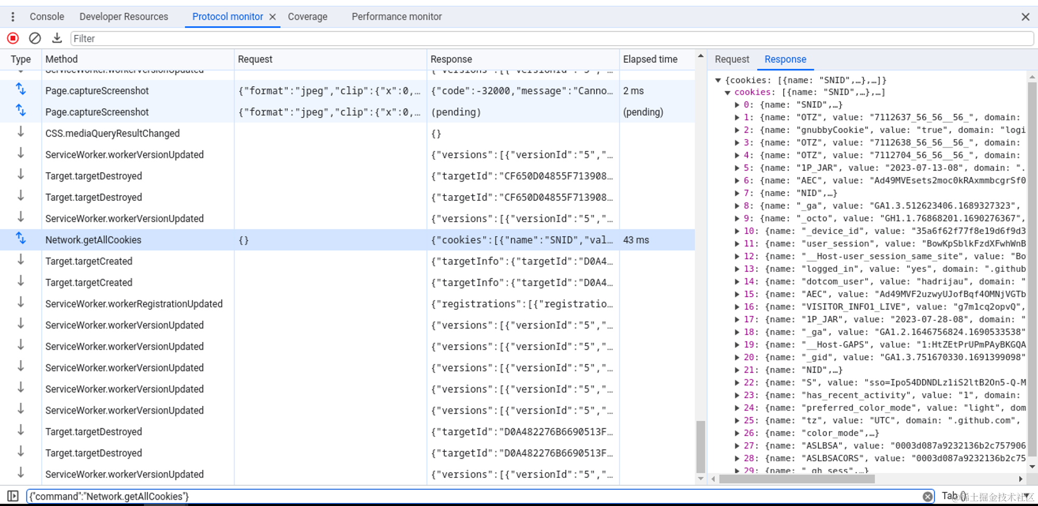This screenshot has height=506, width=1038.
Task: Sort messages by the Elapsed time column
Action: (650, 59)
